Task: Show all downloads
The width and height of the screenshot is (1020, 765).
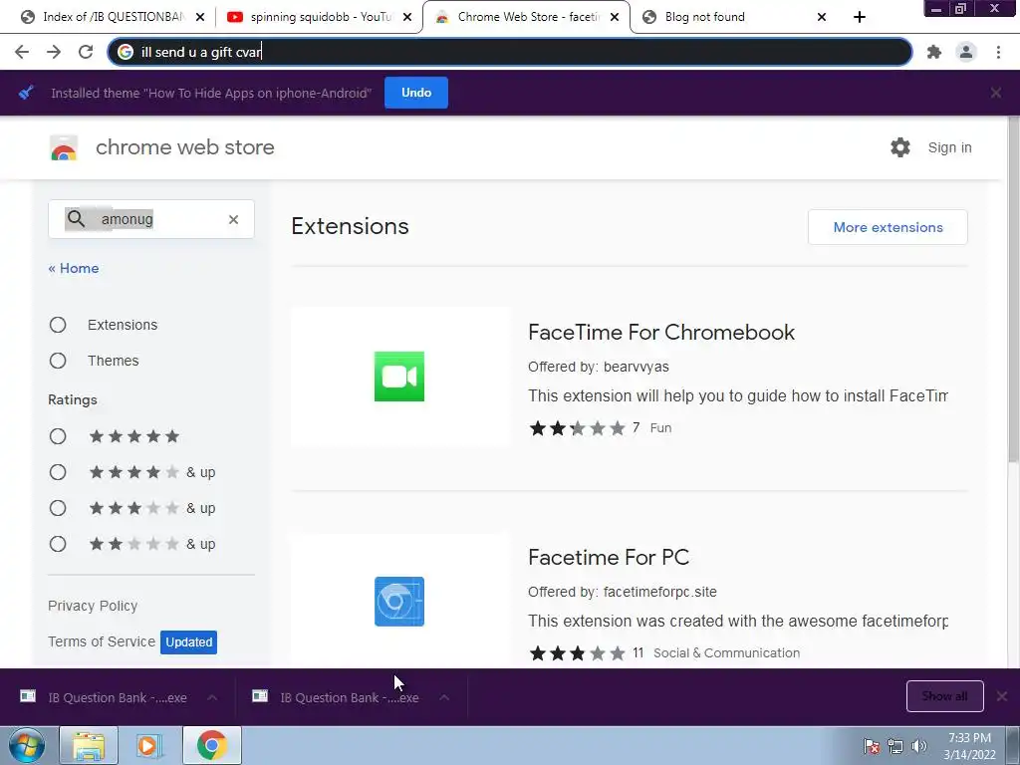Action: tap(944, 696)
